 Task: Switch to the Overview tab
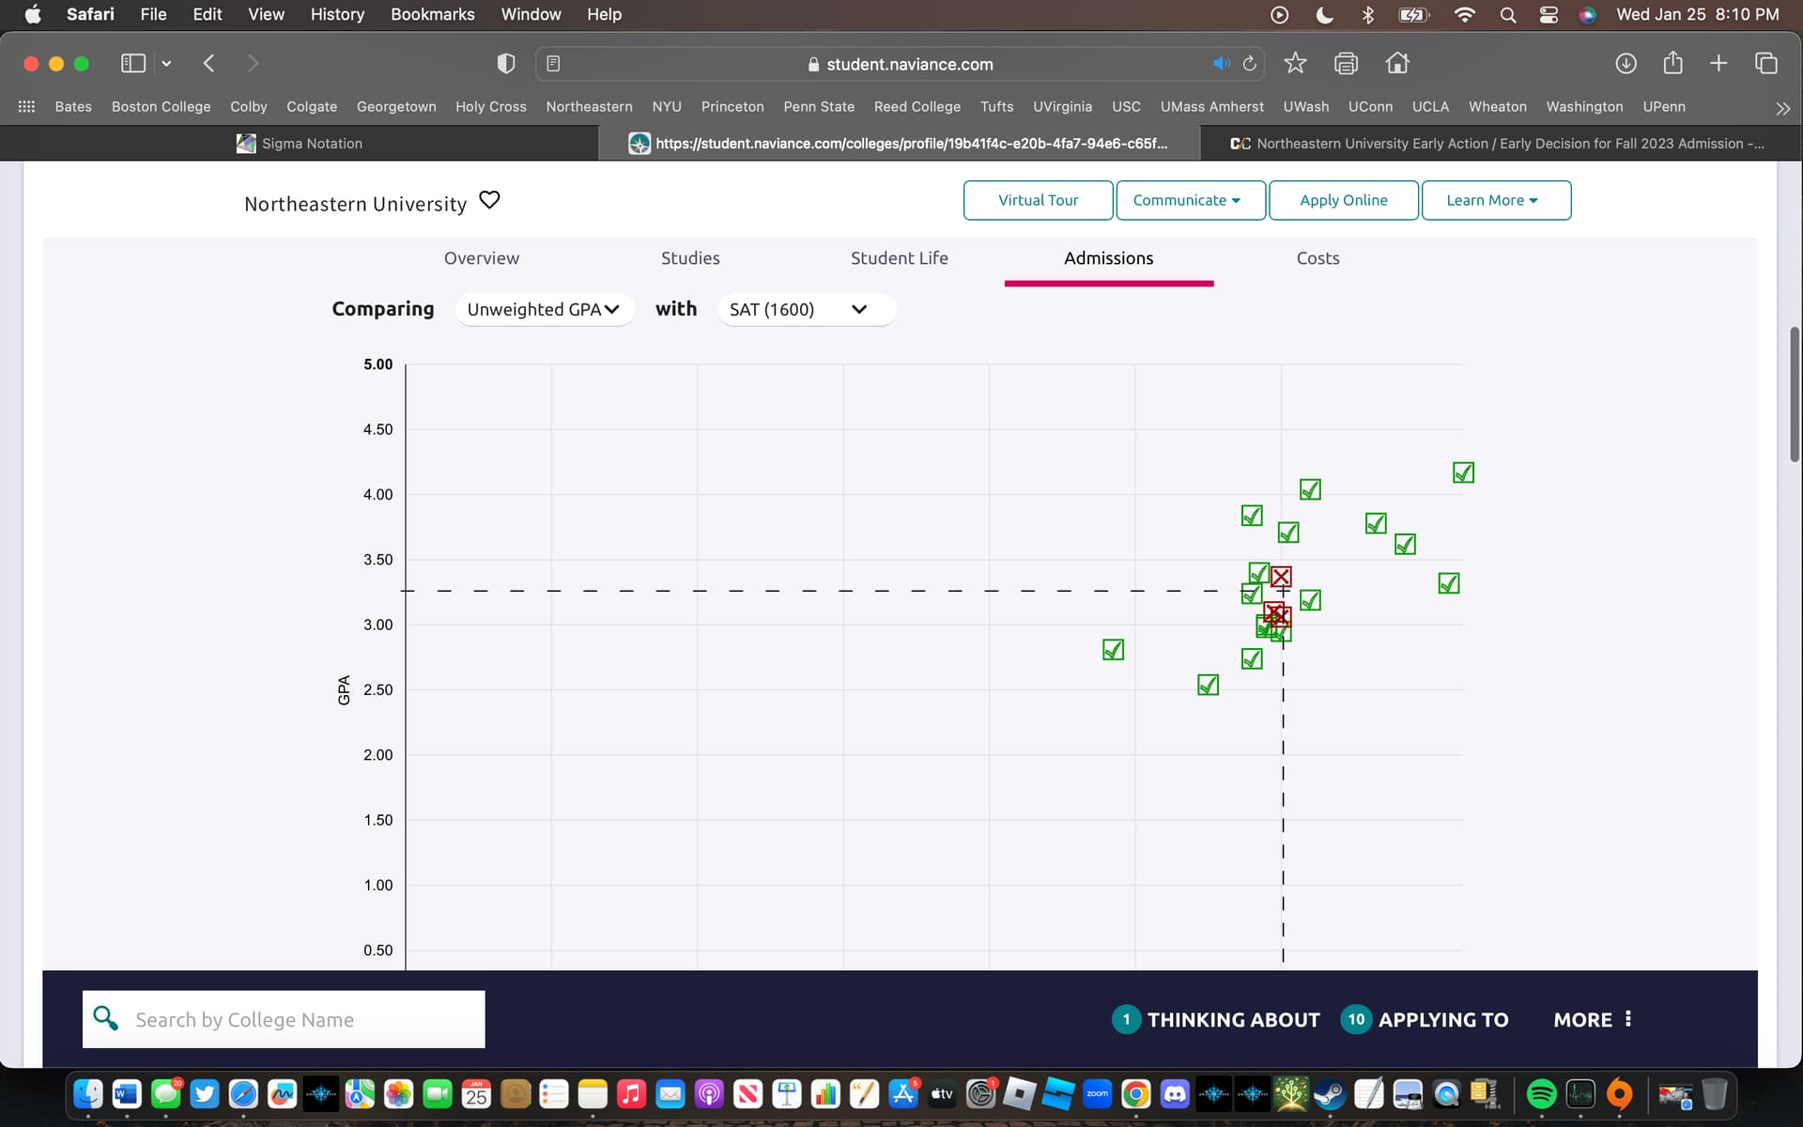481,258
